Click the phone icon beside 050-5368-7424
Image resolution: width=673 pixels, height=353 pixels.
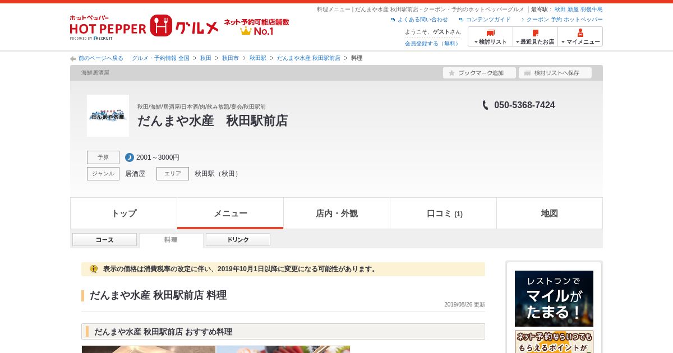point(486,105)
